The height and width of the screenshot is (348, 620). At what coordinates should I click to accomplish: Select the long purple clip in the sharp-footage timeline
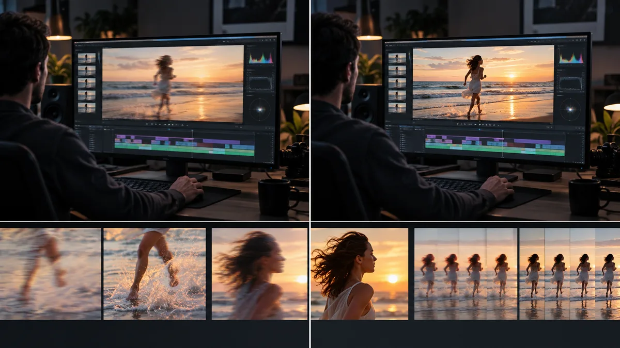[x=532, y=141]
